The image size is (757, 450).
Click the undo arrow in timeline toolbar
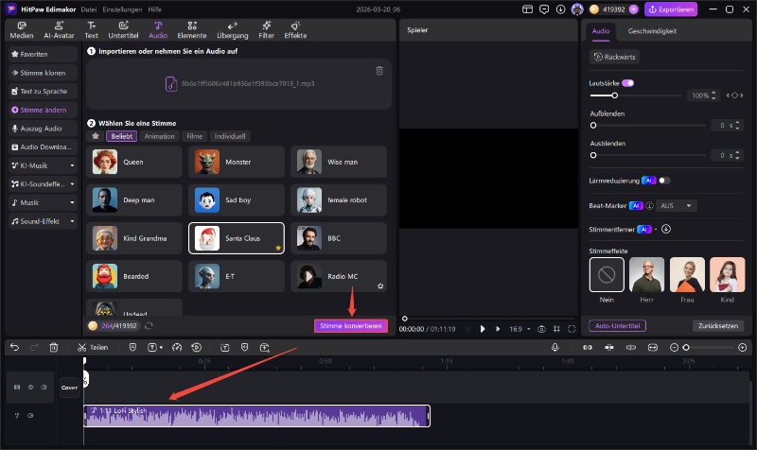pyautogui.click(x=14, y=347)
